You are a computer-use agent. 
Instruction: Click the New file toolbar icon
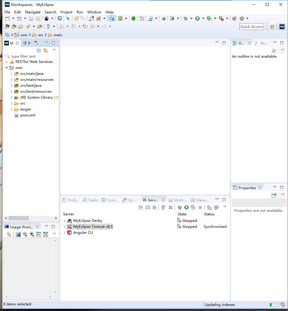tap(7, 18)
